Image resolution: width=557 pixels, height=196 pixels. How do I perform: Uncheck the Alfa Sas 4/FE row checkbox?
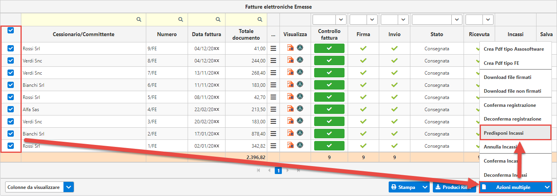11,109
